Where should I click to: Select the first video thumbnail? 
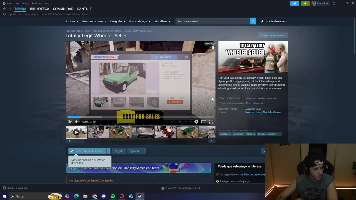click(76, 132)
